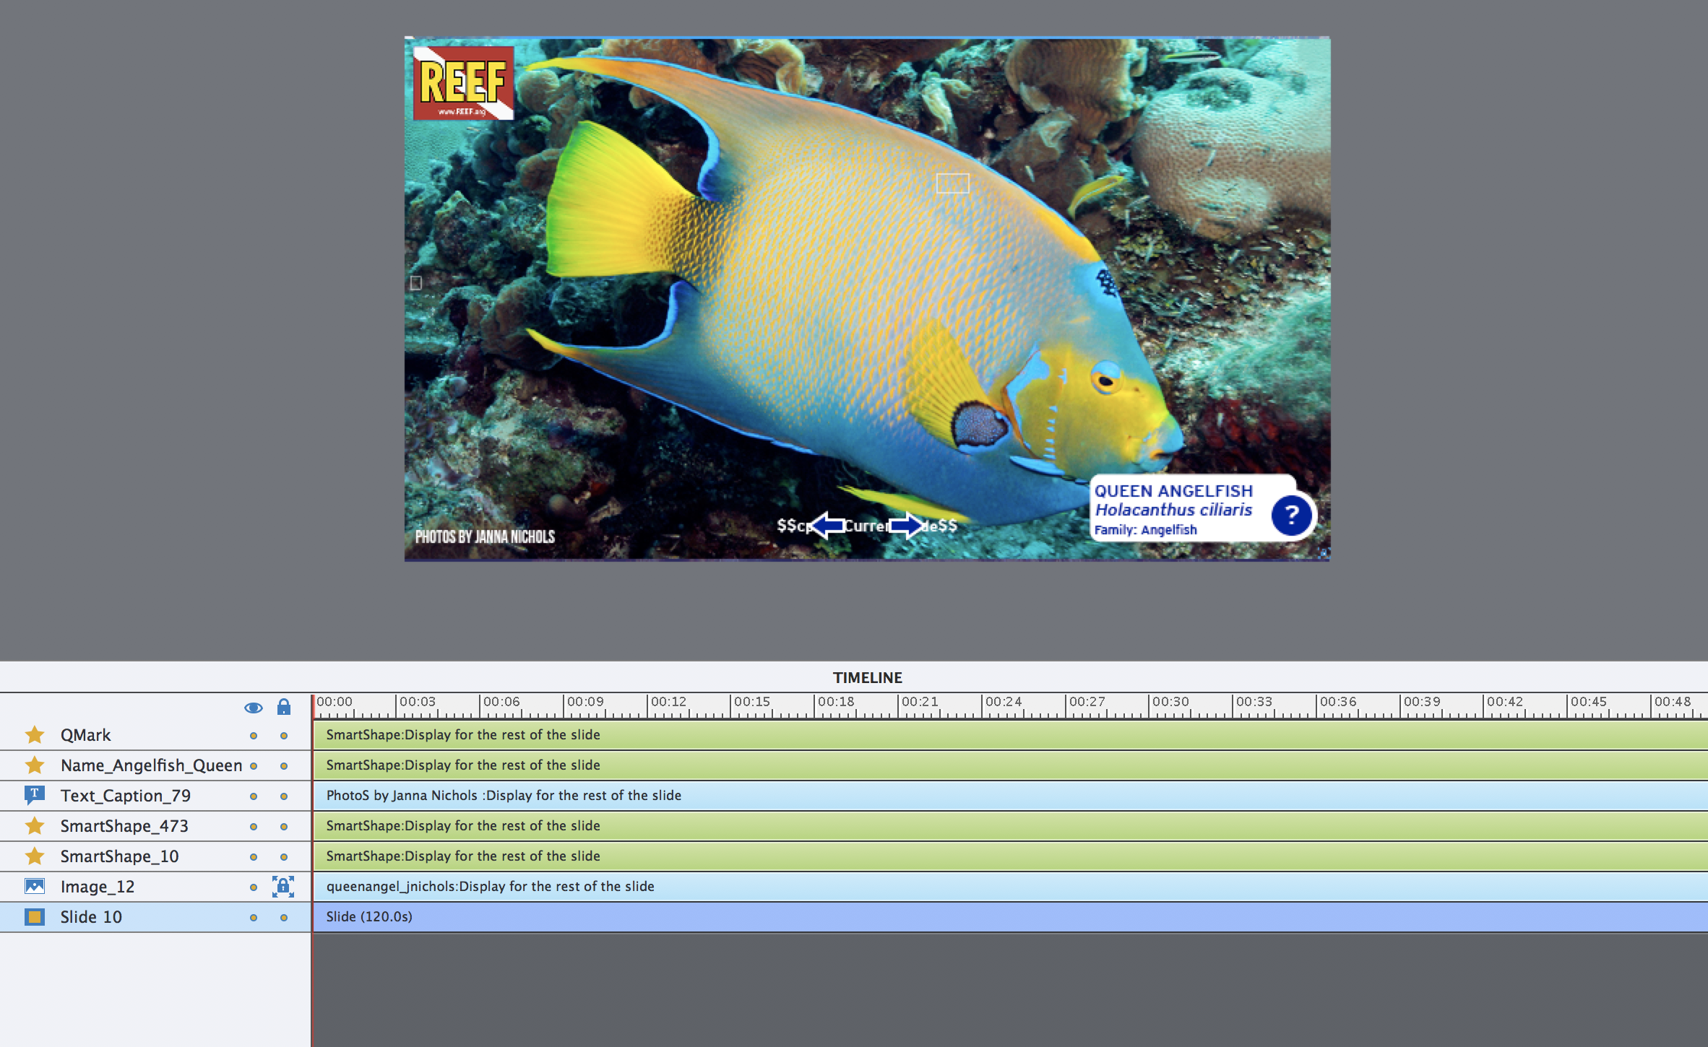Toggle visibility of Text_Caption_79 layer
The width and height of the screenshot is (1708, 1047).
tap(253, 796)
